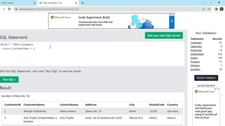The height and width of the screenshot is (126, 225).
Task: Click the sidebar Microsoft Azure ad
Action: point(206,106)
